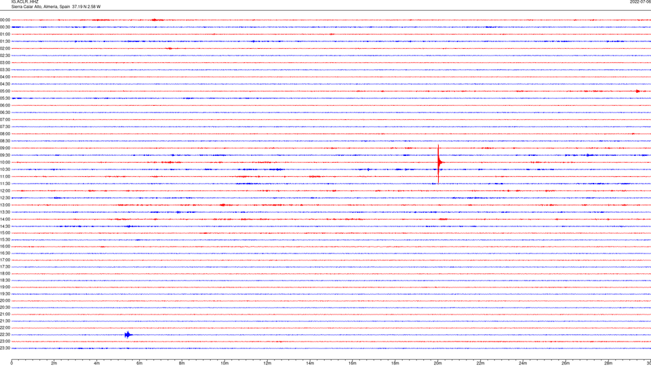This screenshot has height=366, width=651.
Task: Click the 2m tick on the time axis
Action: pyautogui.click(x=54, y=363)
